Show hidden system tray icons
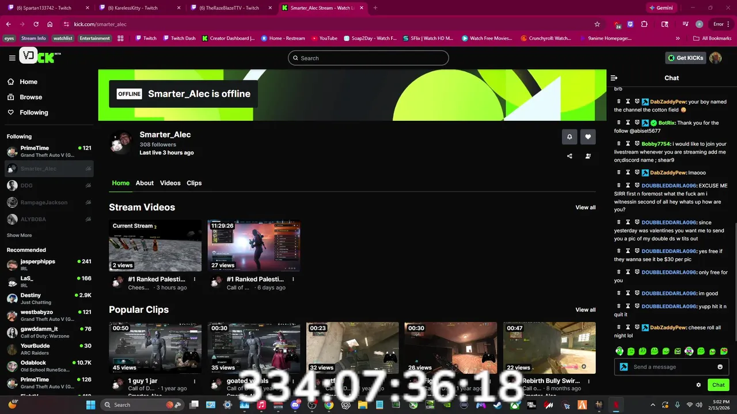This screenshot has width=737, height=414. pos(652,405)
